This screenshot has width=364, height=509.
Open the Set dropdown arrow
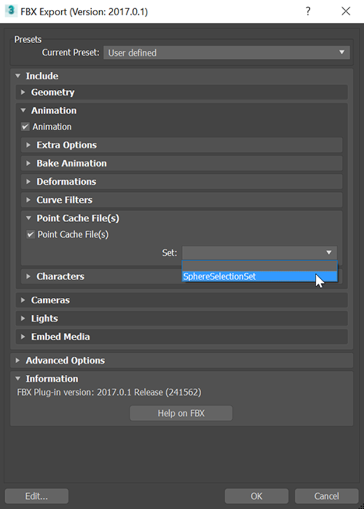click(328, 252)
